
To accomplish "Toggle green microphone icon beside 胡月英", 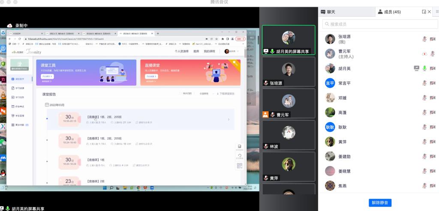I will [x=424, y=68].
